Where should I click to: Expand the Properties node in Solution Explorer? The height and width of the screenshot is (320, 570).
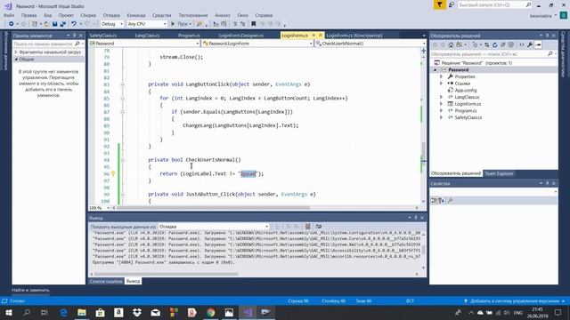442,76
